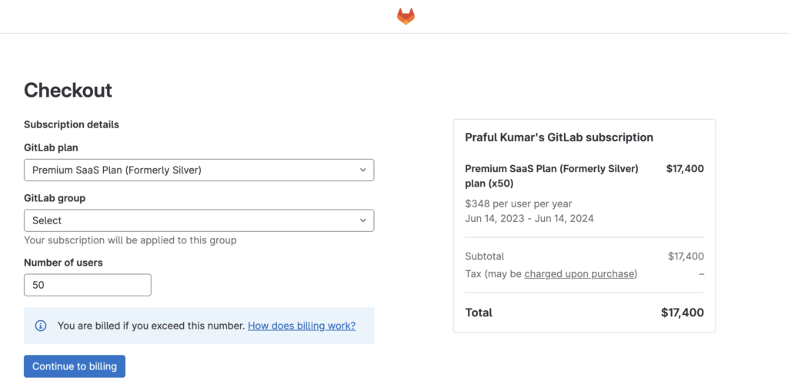
Task: Open the charged upon purchase link
Action: [x=580, y=274]
